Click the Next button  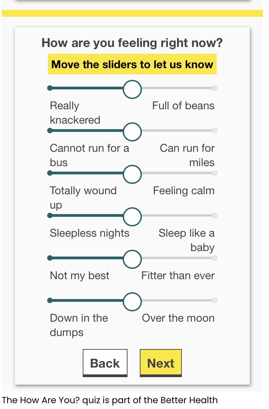(161, 363)
